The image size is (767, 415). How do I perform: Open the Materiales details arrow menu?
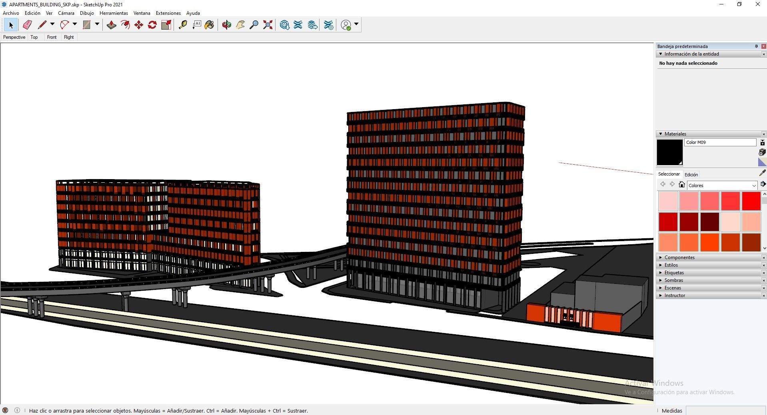coord(763,184)
